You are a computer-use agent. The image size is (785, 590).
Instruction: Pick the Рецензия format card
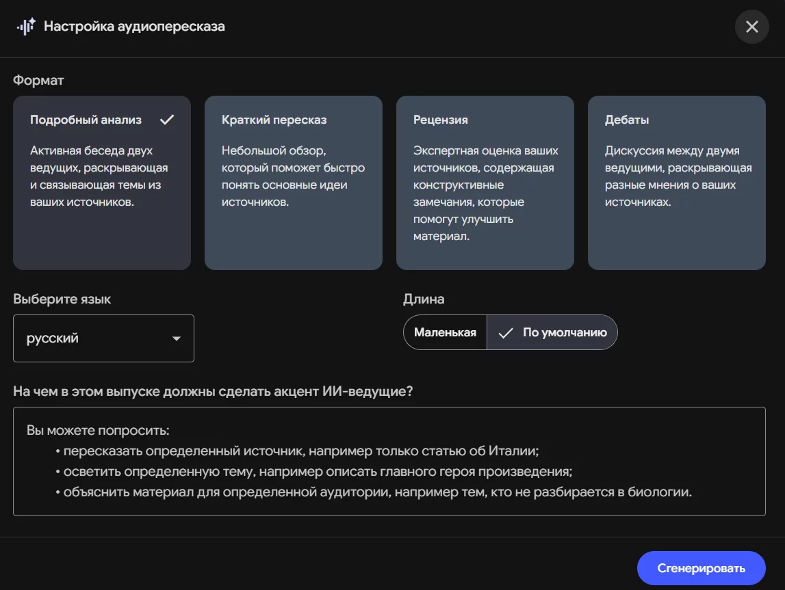(x=485, y=183)
